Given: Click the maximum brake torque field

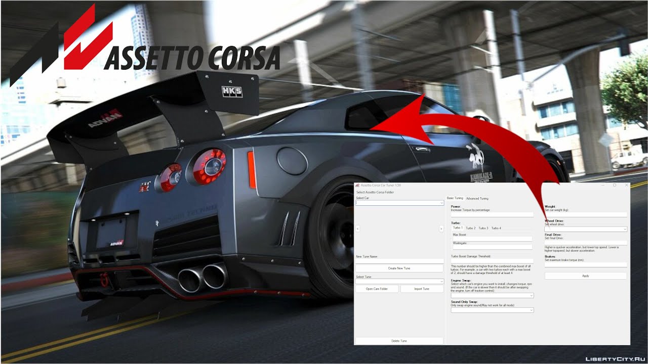Looking at the screenshot, I should click(x=586, y=264).
